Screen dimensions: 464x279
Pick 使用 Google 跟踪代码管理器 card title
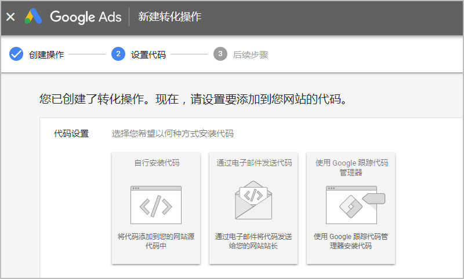click(x=351, y=167)
